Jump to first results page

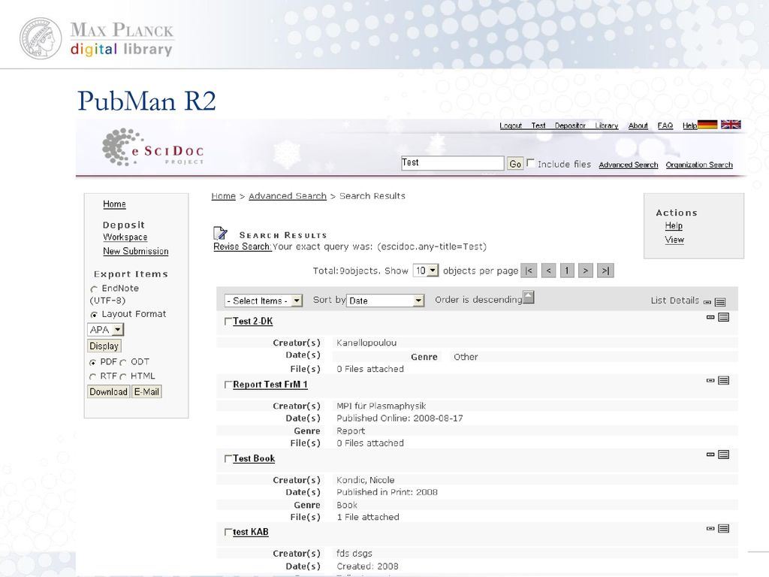click(529, 270)
